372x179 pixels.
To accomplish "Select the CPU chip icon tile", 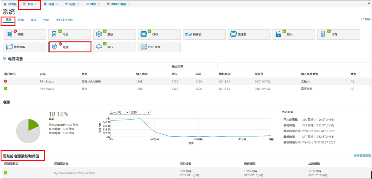I will pyautogui.click(x=144, y=34).
